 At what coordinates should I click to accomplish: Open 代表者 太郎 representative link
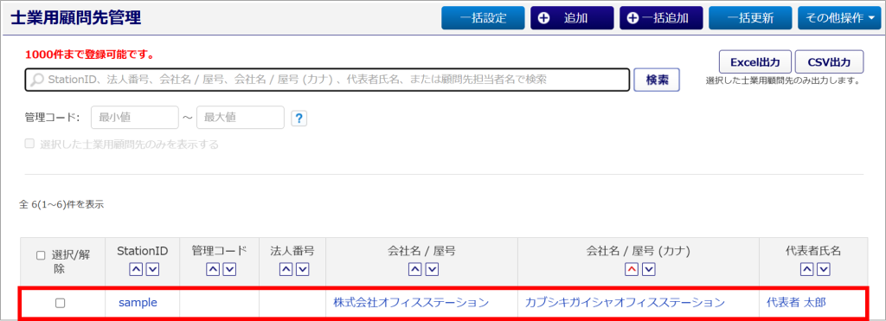[796, 303]
